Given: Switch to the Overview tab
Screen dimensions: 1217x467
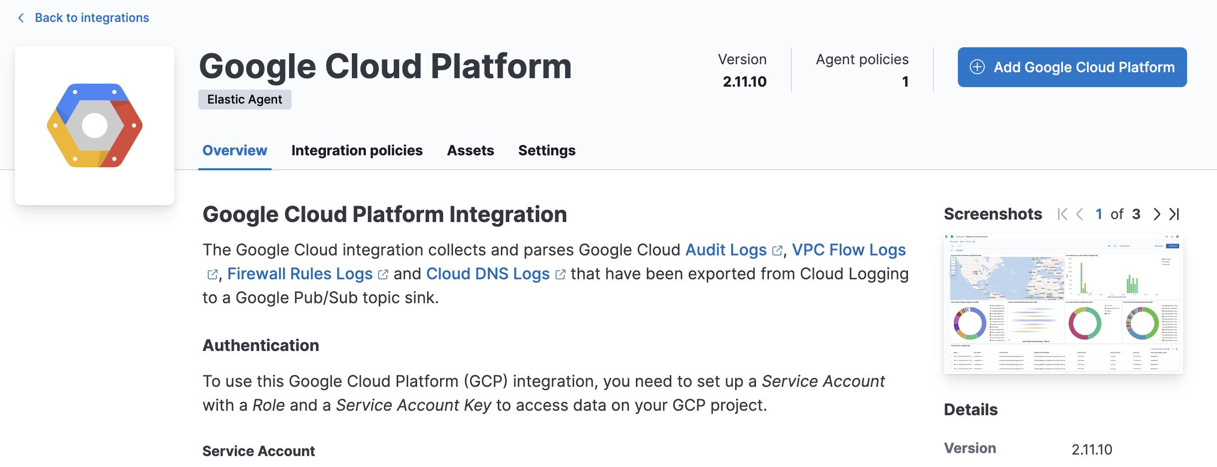Looking at the screenshot, I should click(234, 150).
